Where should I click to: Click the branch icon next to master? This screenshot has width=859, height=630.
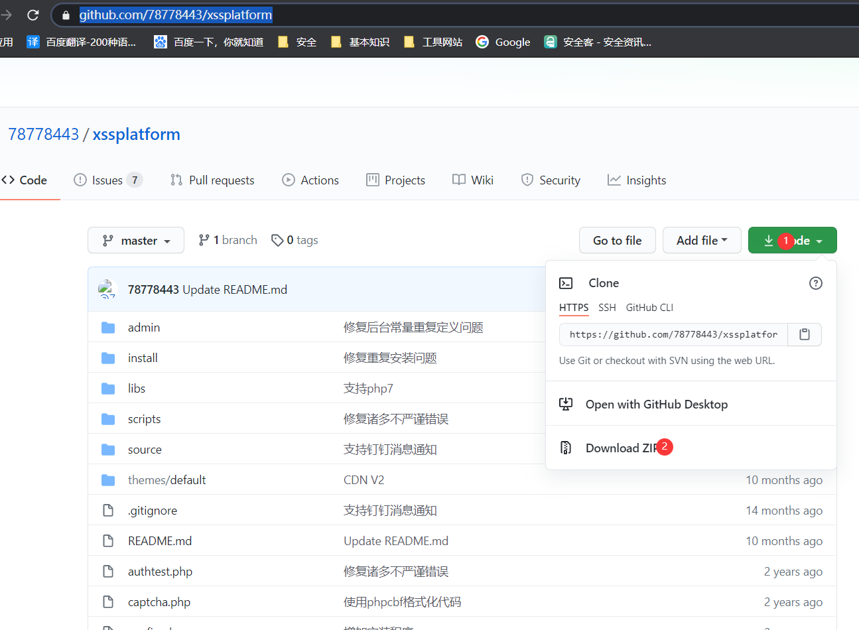click(x=203, y=239)
